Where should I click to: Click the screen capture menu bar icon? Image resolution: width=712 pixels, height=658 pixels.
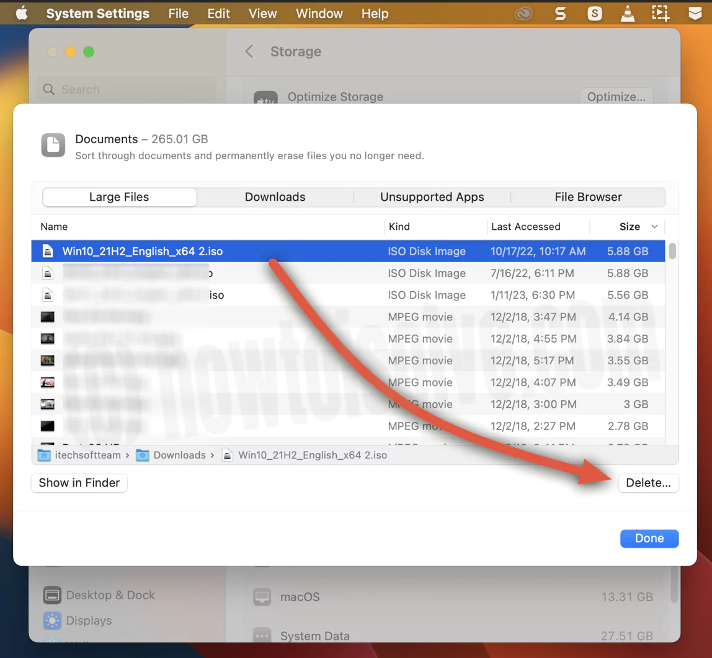coord(661,13)
